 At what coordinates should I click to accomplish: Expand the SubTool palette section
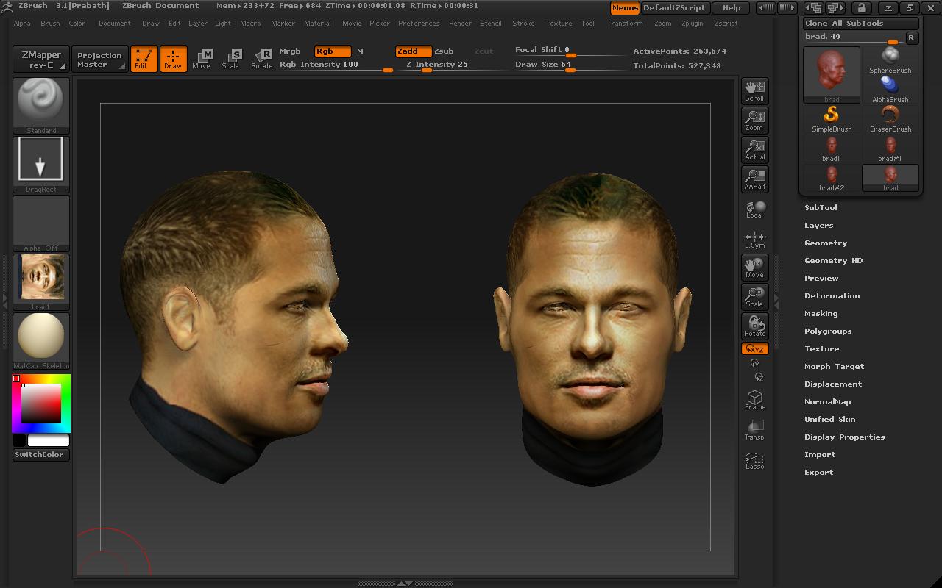(821, 208)
